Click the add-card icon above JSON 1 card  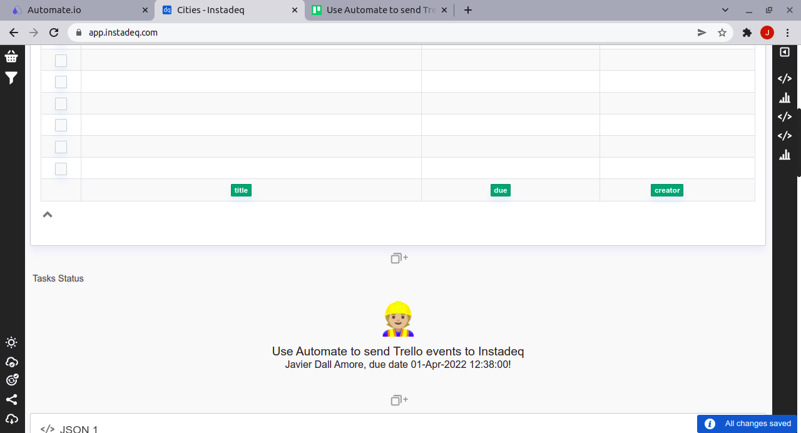tap(399, 400)
